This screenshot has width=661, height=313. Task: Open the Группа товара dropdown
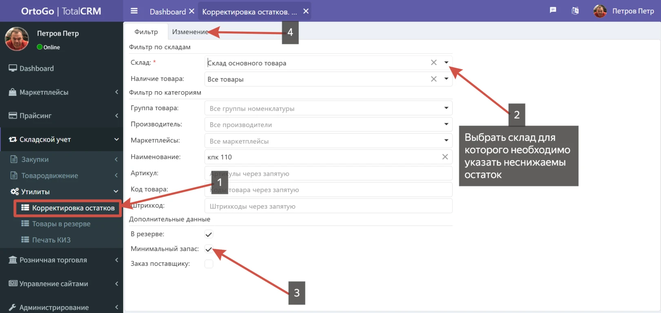(328, 108)
